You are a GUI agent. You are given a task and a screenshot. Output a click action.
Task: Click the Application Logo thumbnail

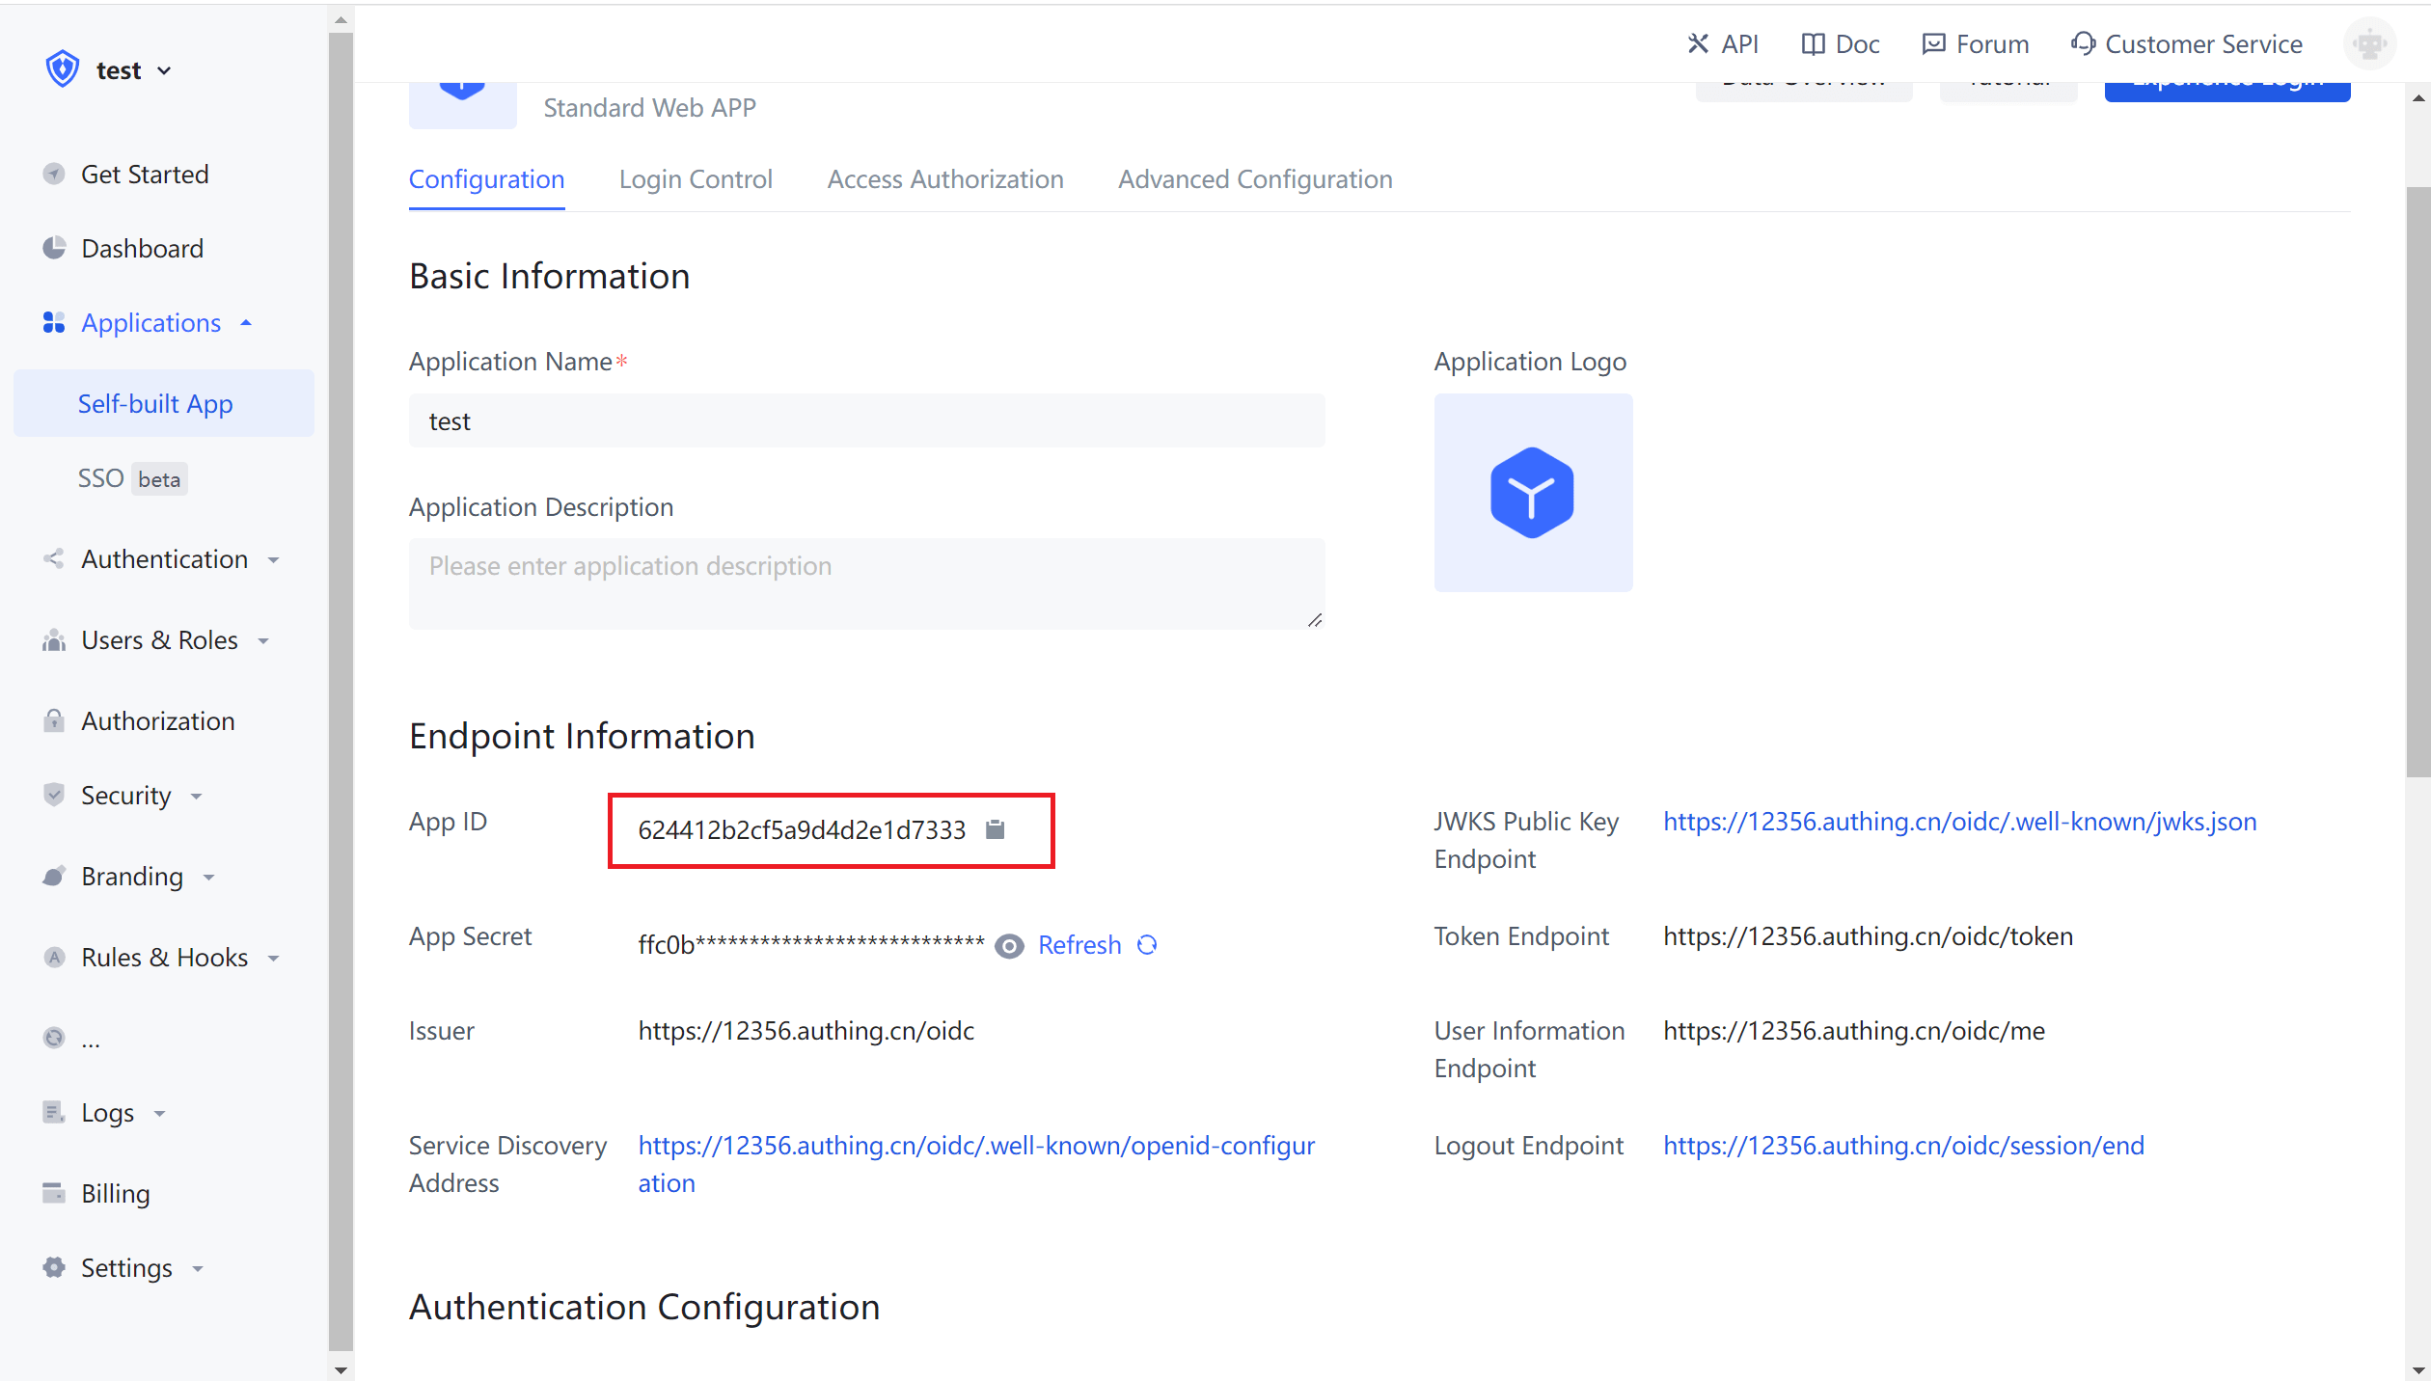tap(1532, 493)
